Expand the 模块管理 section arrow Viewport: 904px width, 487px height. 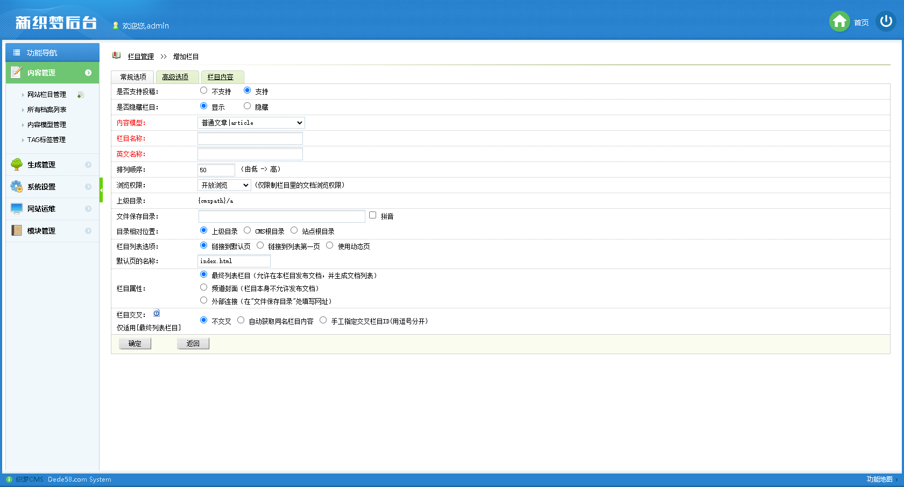[x=88, y=231]
